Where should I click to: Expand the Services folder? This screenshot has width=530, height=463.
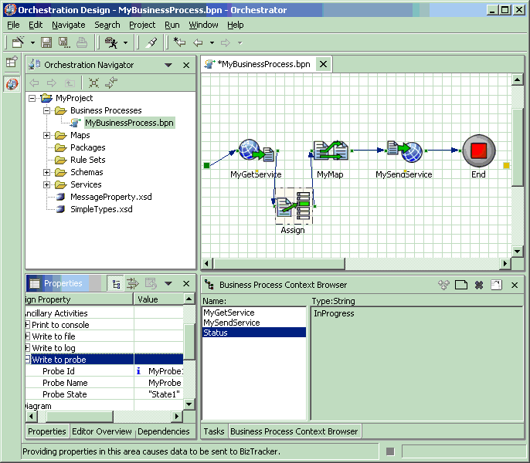(47, 184)
